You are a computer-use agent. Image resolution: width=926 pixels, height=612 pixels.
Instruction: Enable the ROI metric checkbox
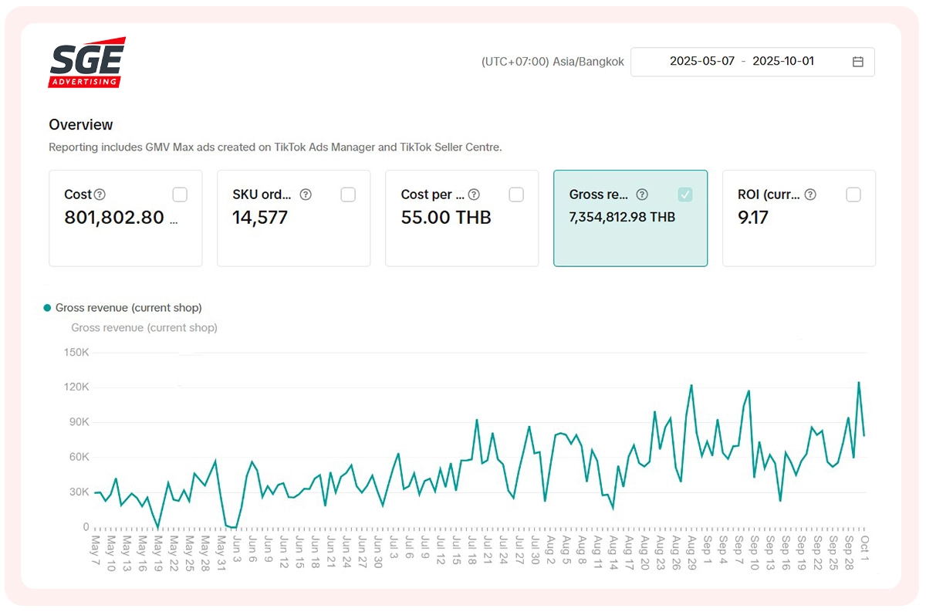pos(853,194)
